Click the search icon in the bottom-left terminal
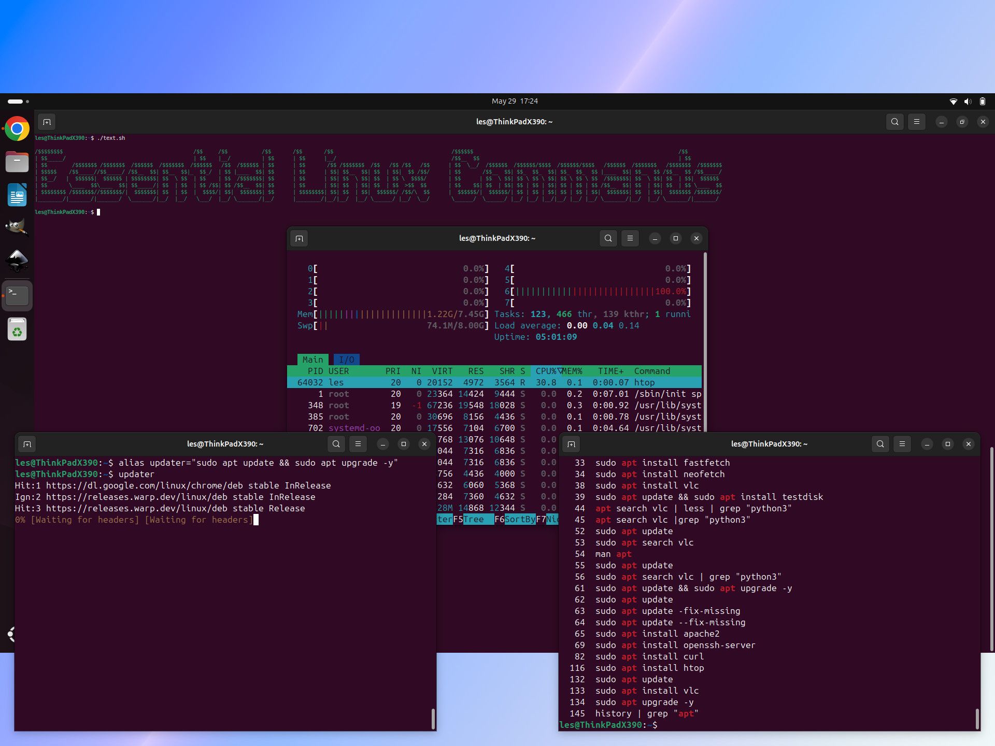The height and width of the screenshot is (746, 995). coord(336,444)
